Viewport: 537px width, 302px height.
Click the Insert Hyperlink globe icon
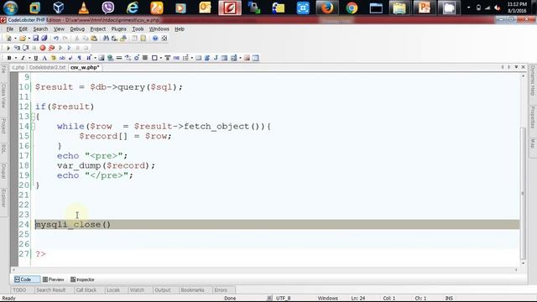point(110,58)
